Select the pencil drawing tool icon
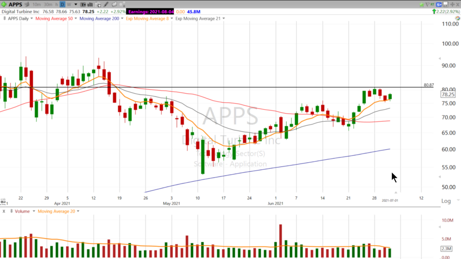 pyautogui.click(x=106, y=4)
